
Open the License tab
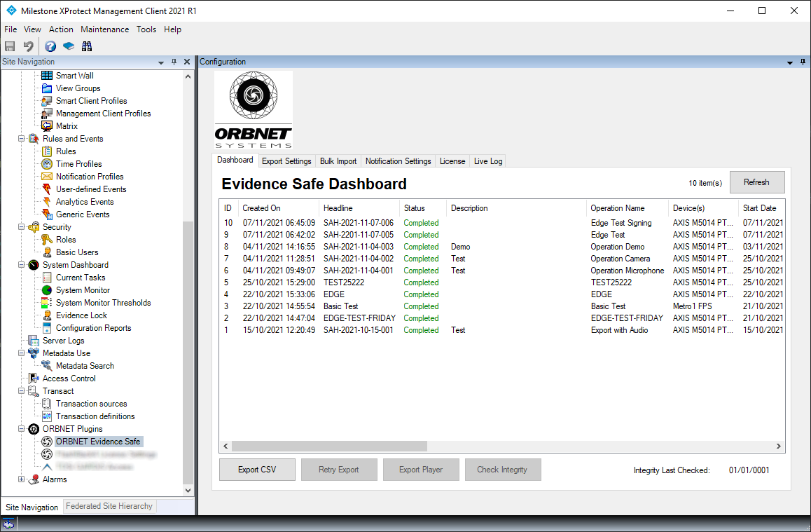452,161
